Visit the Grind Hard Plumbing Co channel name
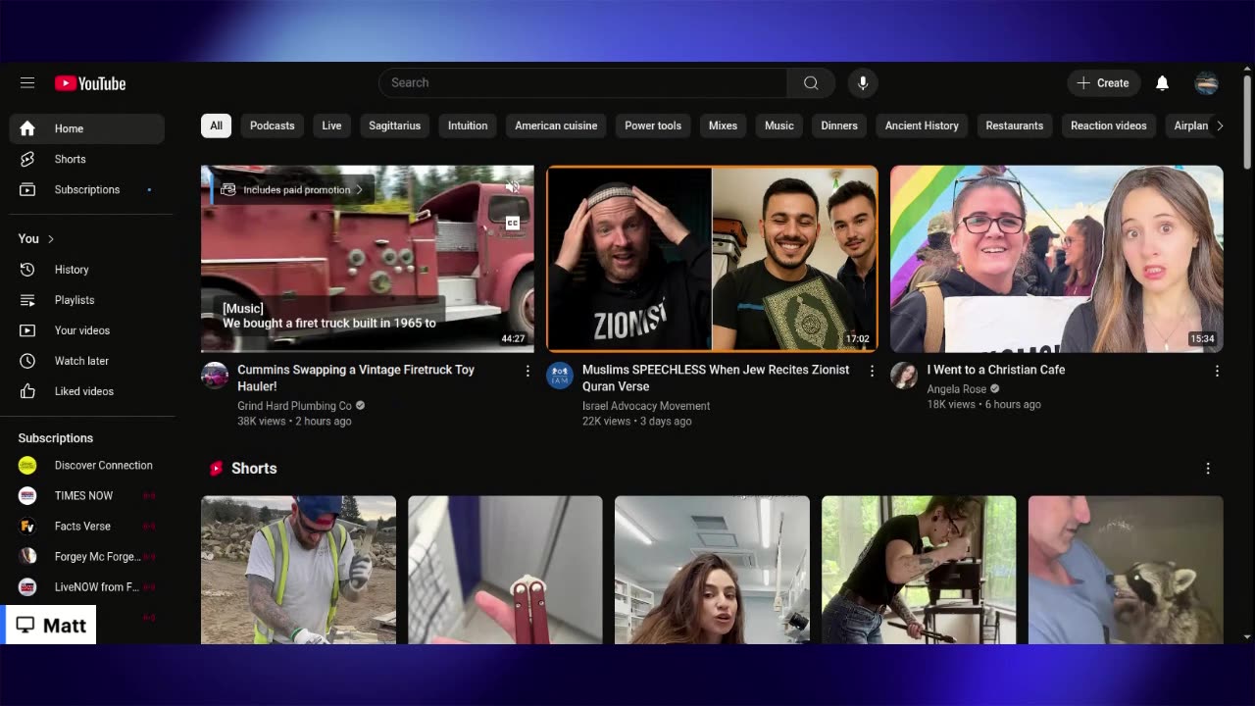The height and width of the screenshot is (706, 1255). point(294,406)
